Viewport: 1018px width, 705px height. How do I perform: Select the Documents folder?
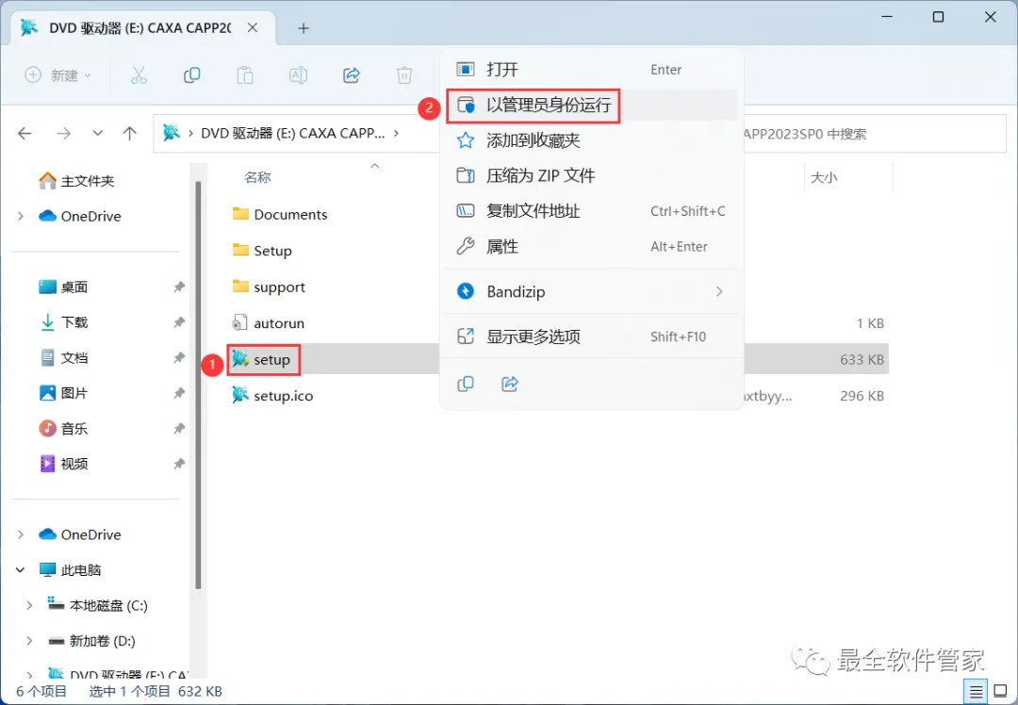(280, 214)
